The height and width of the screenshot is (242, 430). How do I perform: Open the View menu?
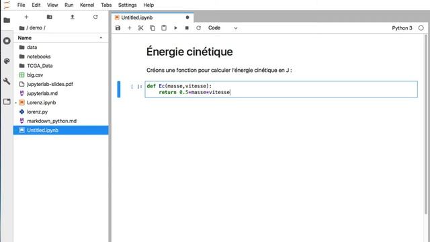(52, 5)
